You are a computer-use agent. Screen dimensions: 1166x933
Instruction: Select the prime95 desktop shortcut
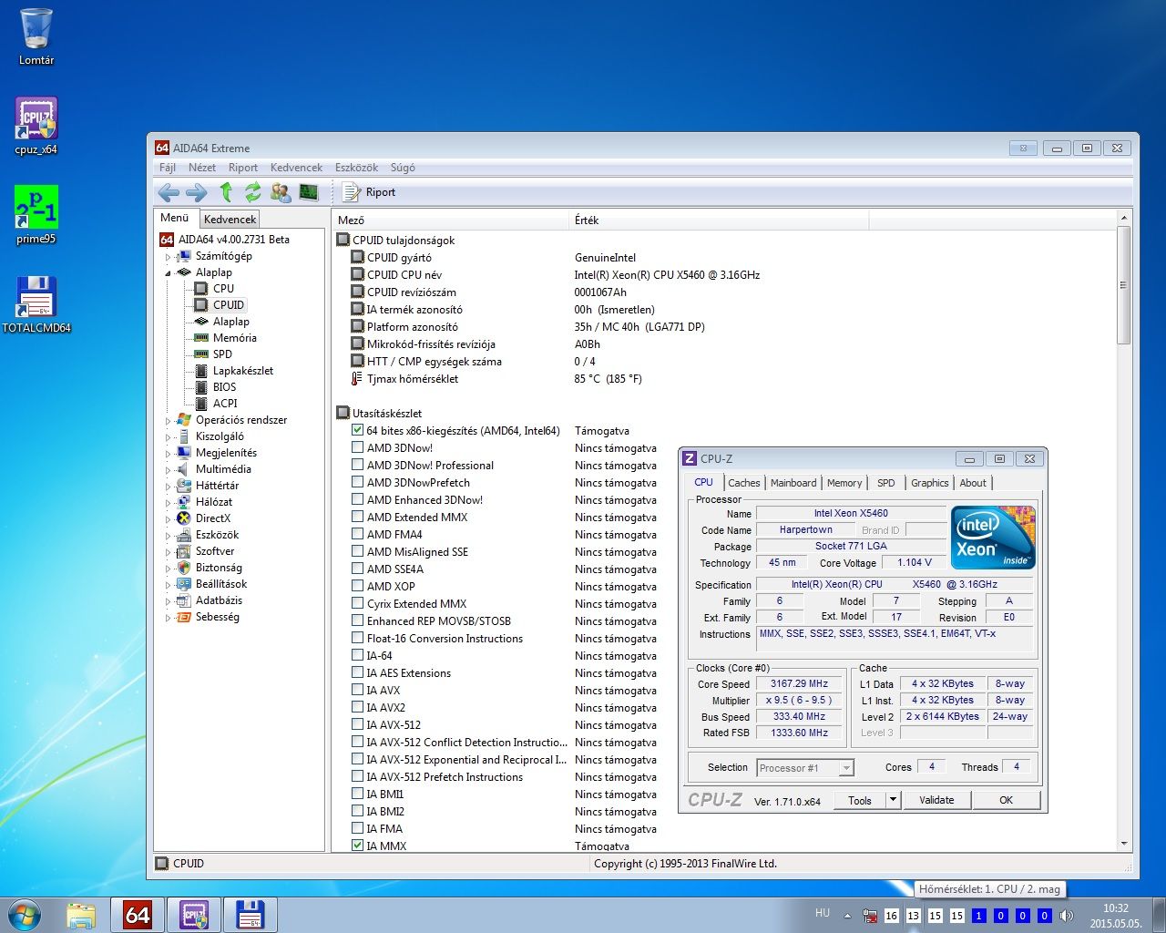[36, 215]
